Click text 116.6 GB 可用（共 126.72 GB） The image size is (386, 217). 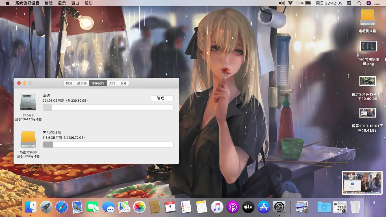point(64,138)
